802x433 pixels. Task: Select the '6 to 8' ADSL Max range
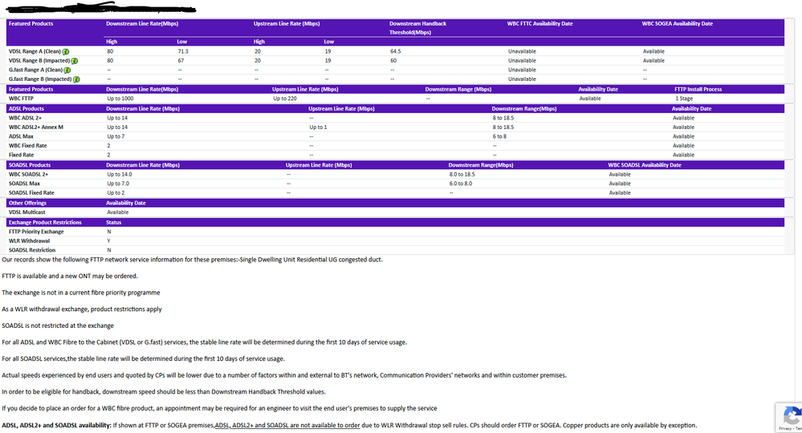pyautogui.click(x=499, y=136)
